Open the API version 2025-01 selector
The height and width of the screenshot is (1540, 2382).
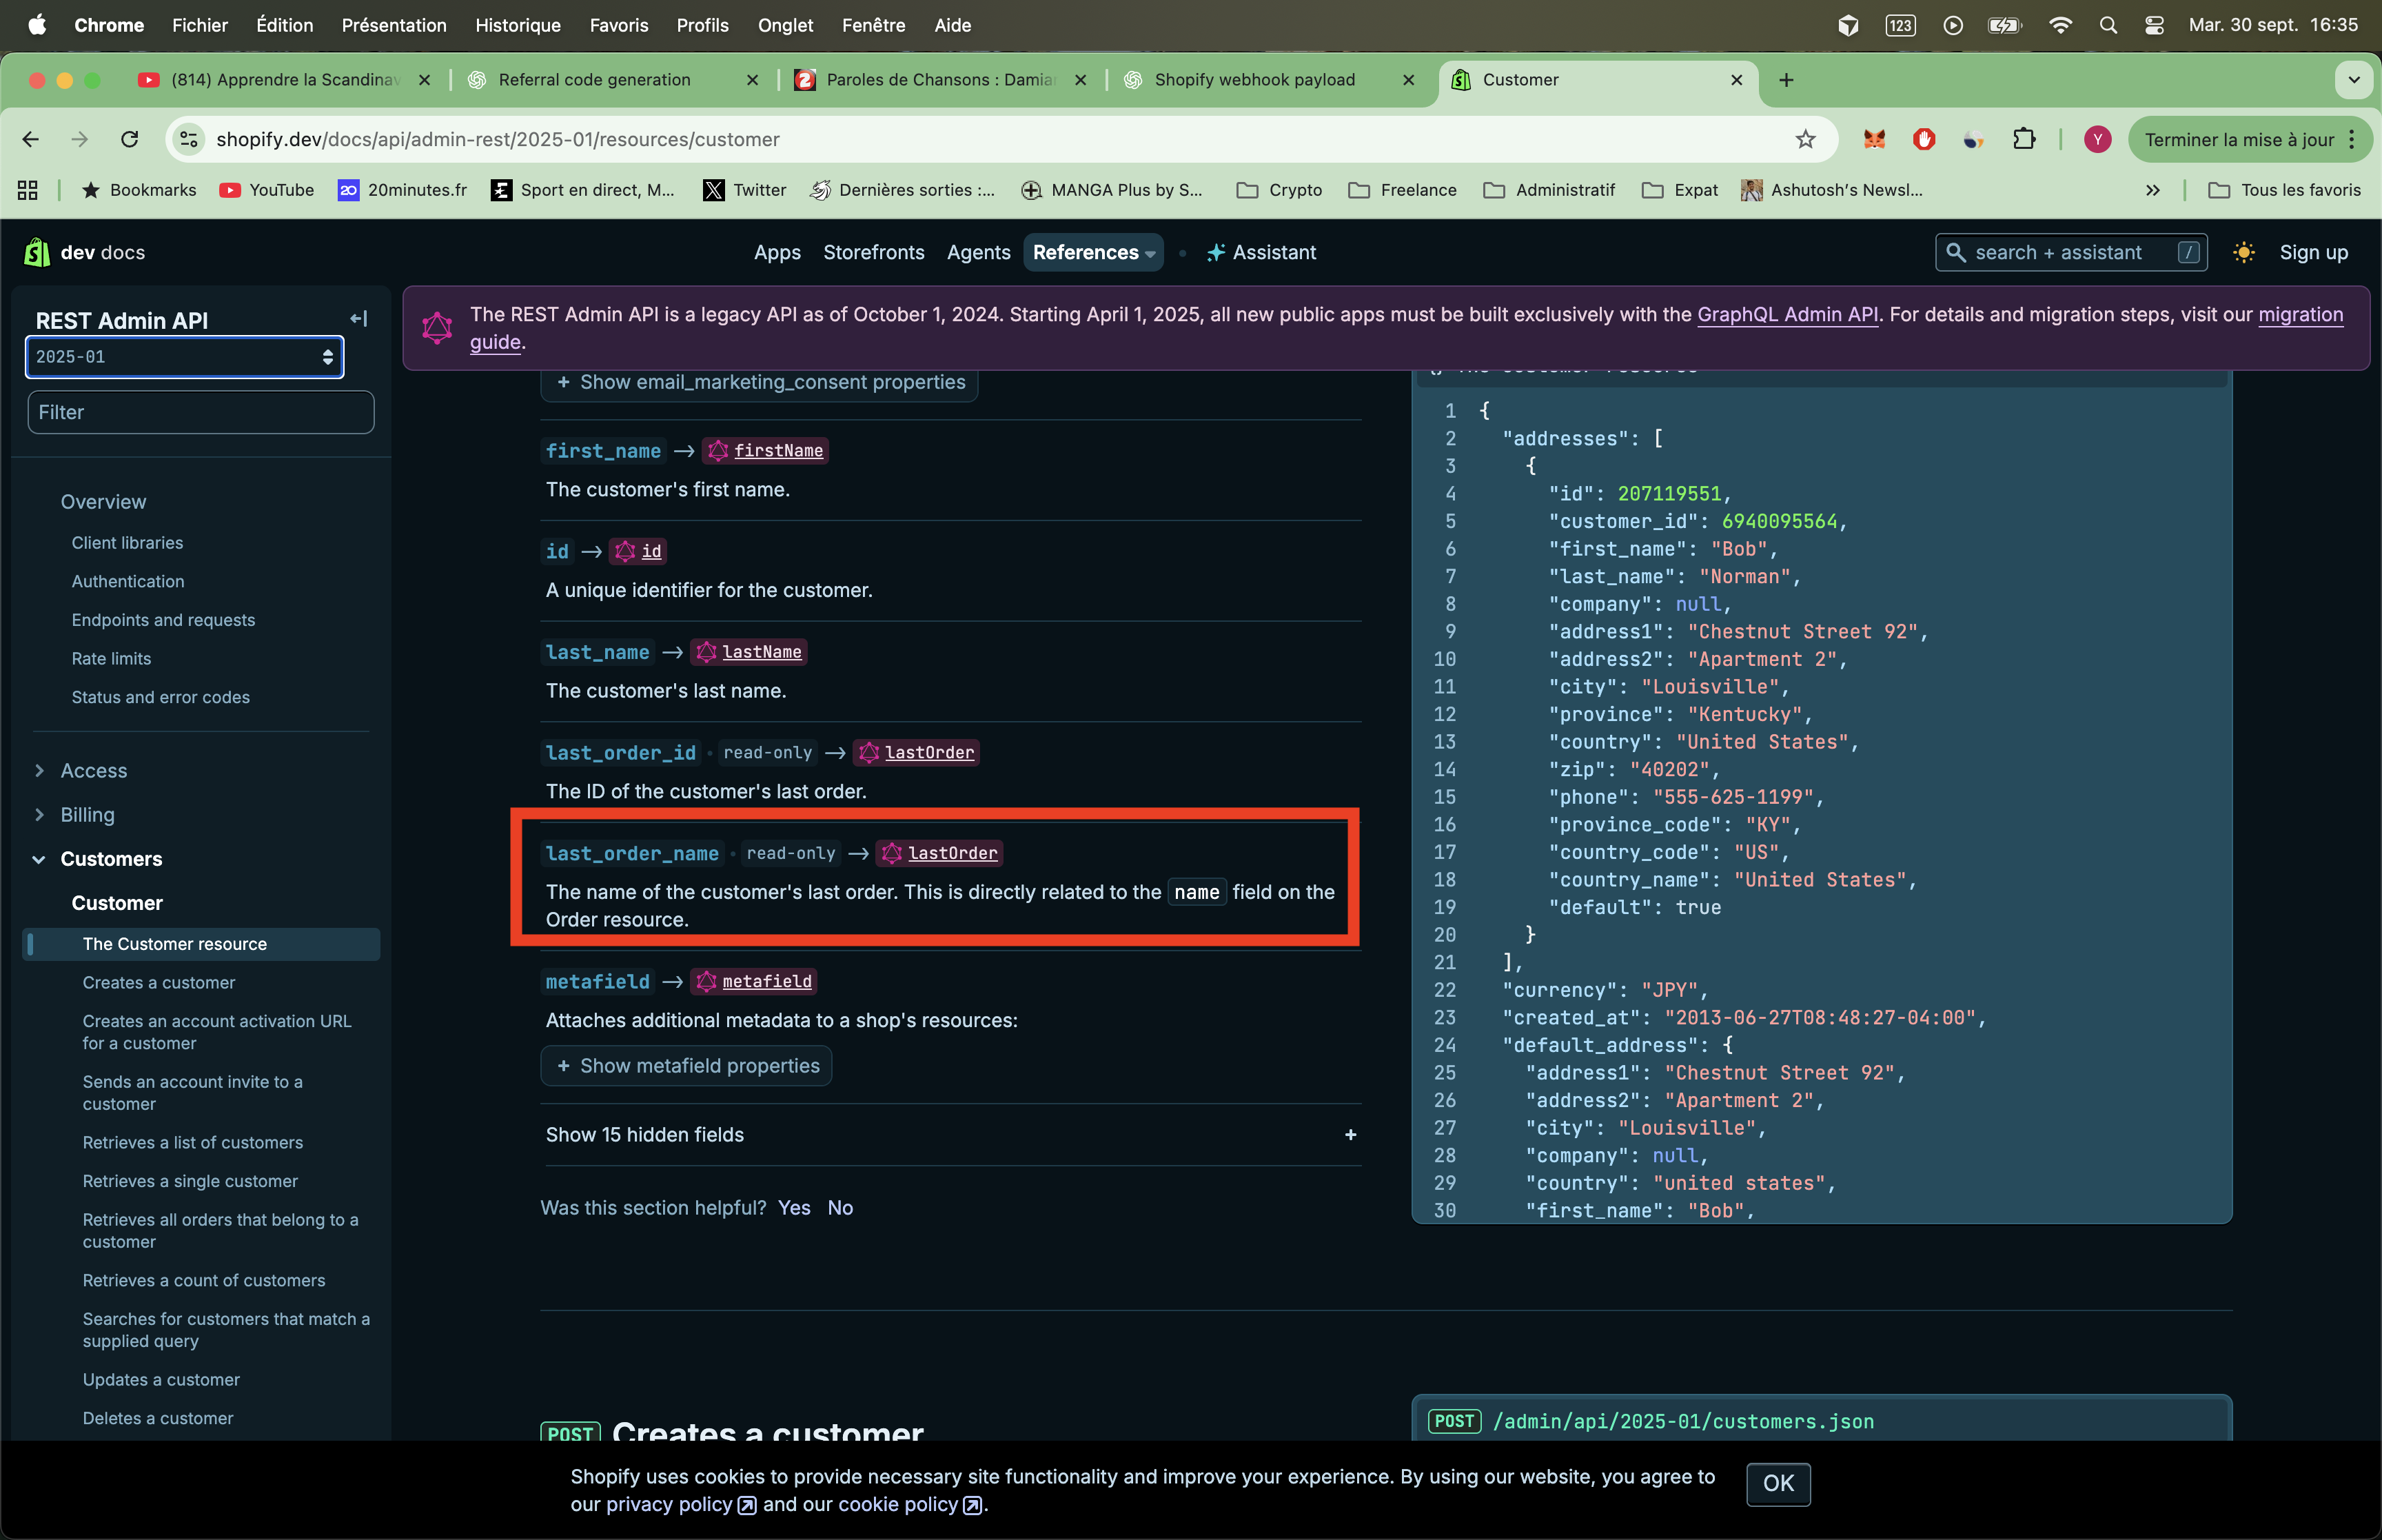click(184, 357)
